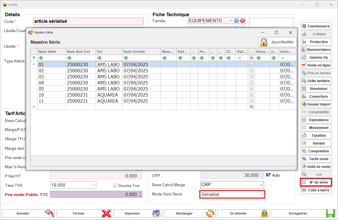Expand the Base Calcul Marge dropdown
Viewport: 338px width, 220px height.
pos(261,185)
